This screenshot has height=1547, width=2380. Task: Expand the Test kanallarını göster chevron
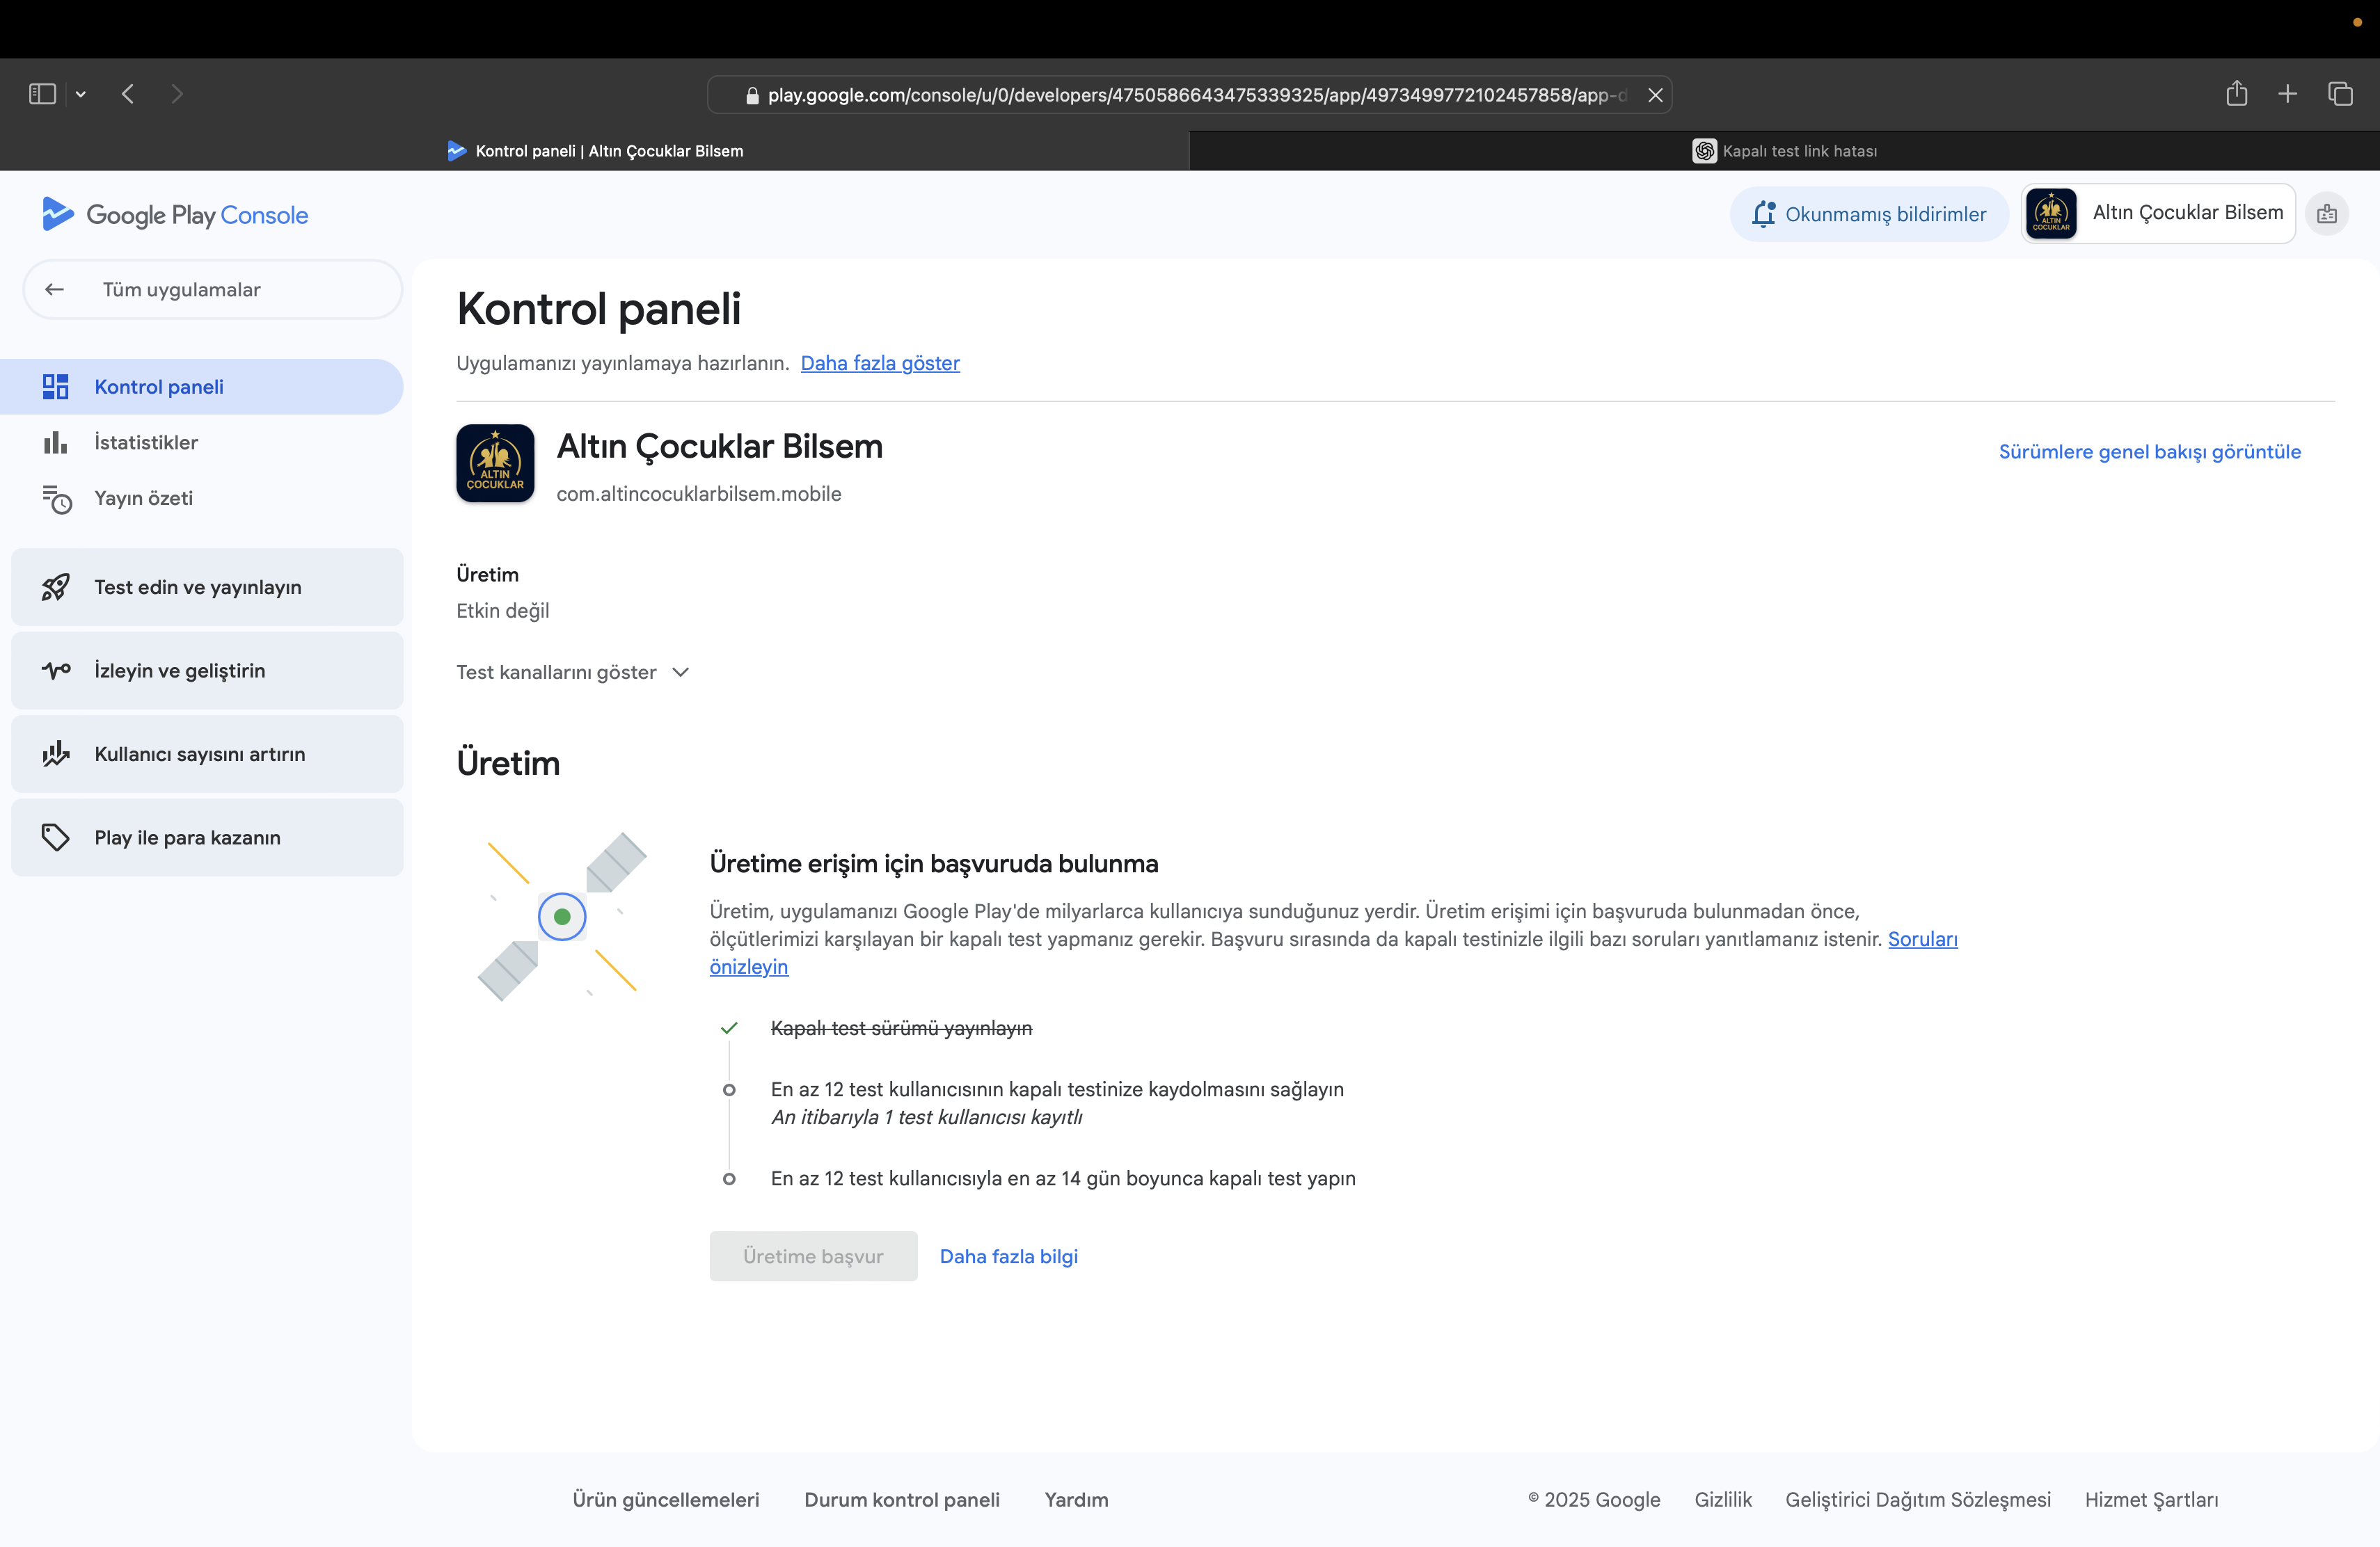click(x=681, y=673)
